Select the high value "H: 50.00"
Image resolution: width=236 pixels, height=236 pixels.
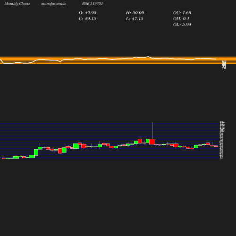pyautogui.click(x=135, y=13)
